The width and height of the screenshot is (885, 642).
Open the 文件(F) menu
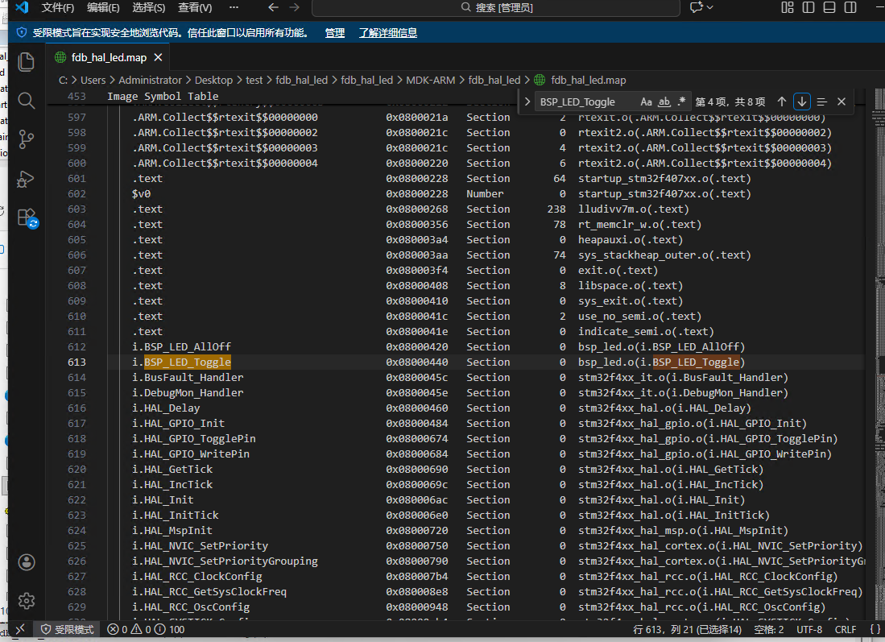pos(57,7)
